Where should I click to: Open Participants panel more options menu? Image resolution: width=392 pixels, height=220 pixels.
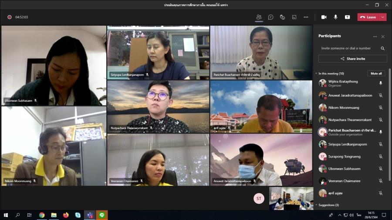[375, 37]
